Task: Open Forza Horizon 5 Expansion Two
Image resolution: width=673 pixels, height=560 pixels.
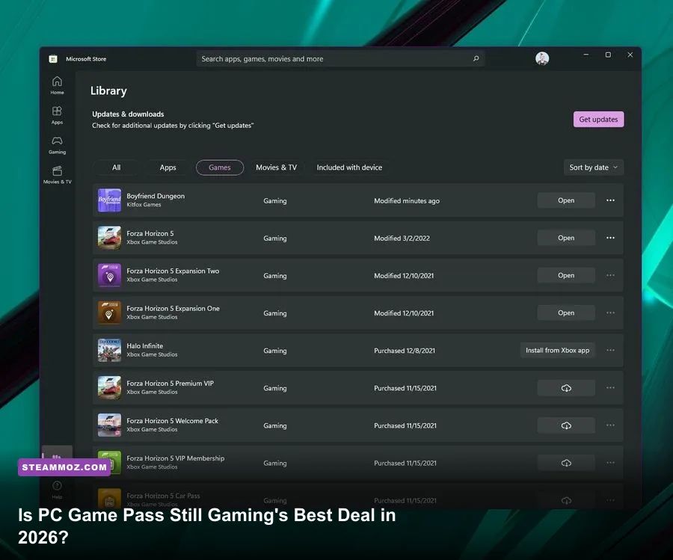Action: (566, 275)
